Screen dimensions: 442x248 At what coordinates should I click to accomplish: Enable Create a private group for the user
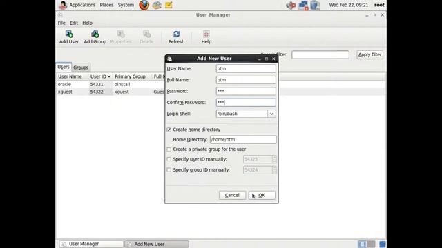point(169,149)
